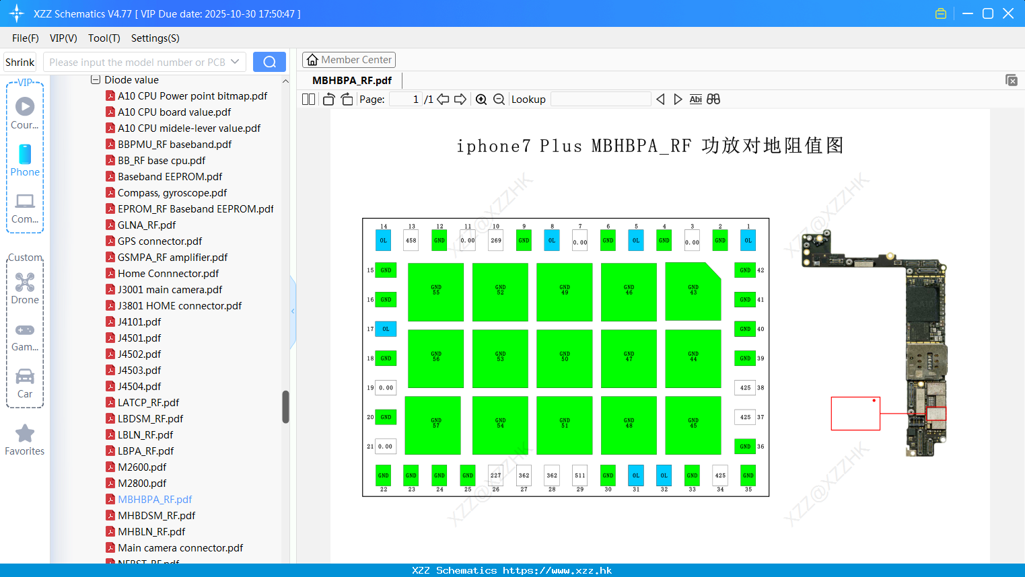This screenshot has height=577, width=1025.
Task: Open the Settings(S) menu
Action: click(155, 38)
